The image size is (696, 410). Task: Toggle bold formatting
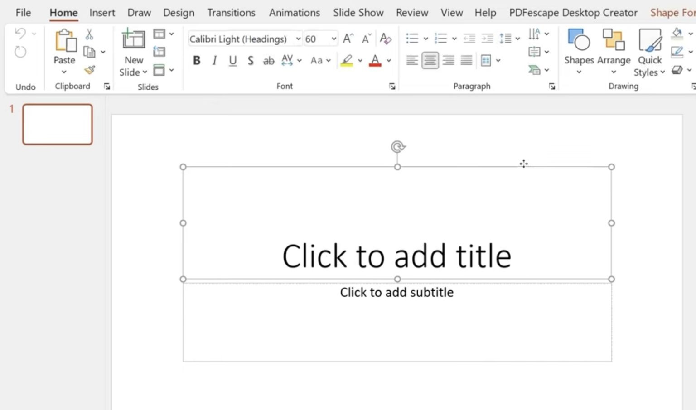(196, 60)
